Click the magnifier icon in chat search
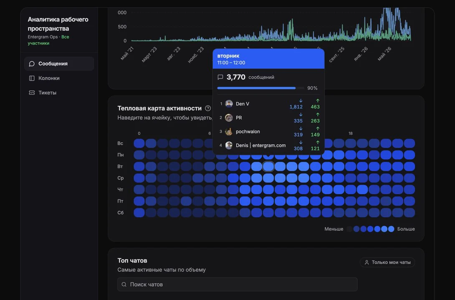This screenshot has width=455, height=300. click(124, 284)
